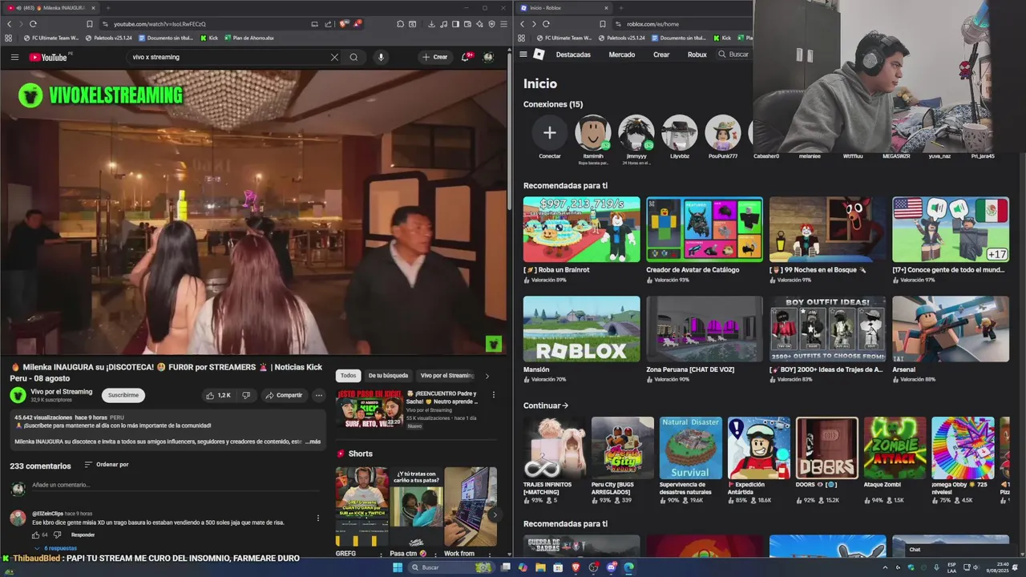Image resolution: width=1026 pixels, height=577 pixels.
Task: Open YouTube account avatar menu
Action: pos(488,57)
